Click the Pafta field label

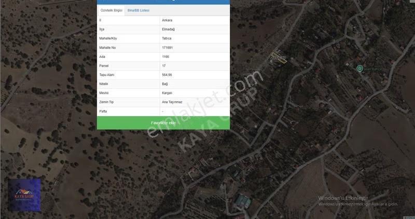(103, 111)
